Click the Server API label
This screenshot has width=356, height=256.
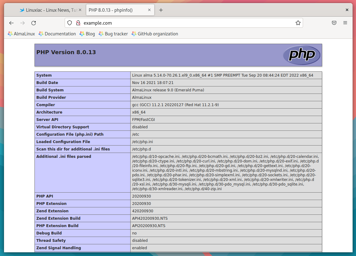pyautogui.click(x=47, y=119)
